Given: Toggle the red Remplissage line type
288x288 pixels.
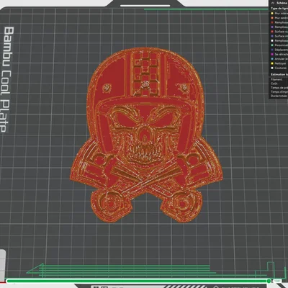Looking at the screenshot, I should pos(279,22).
